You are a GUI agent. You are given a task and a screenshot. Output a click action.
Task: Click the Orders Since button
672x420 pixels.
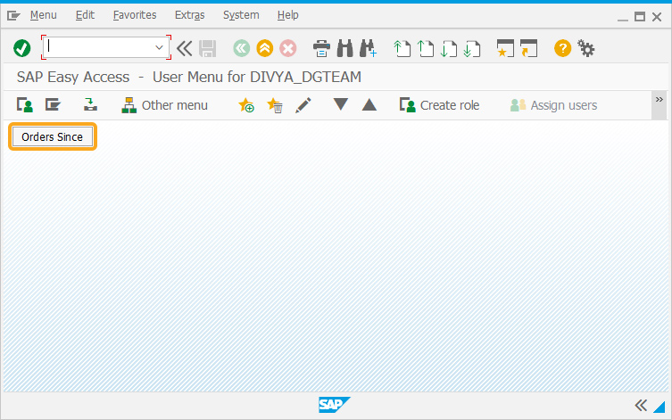coord(53,137)
